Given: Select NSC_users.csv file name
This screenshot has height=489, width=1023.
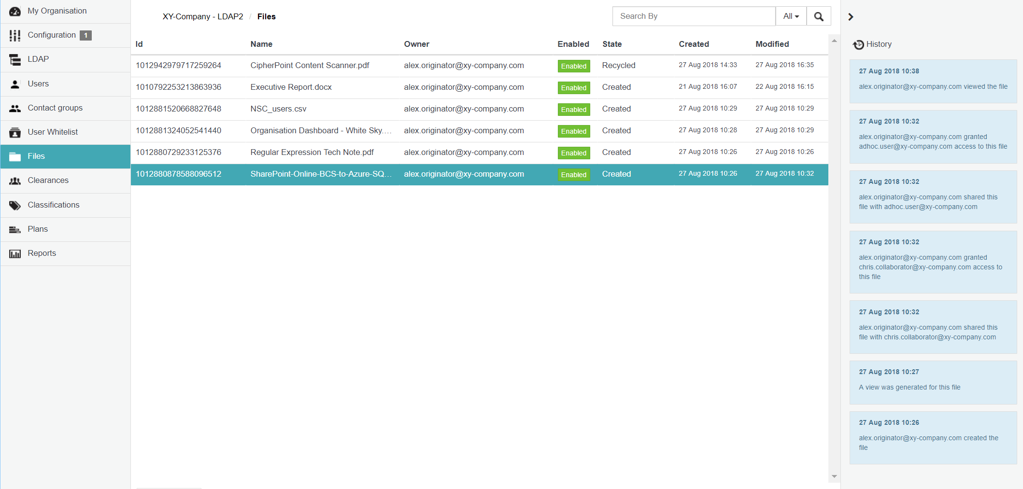Looking at the screenshot, I should [x=278, y=109].
